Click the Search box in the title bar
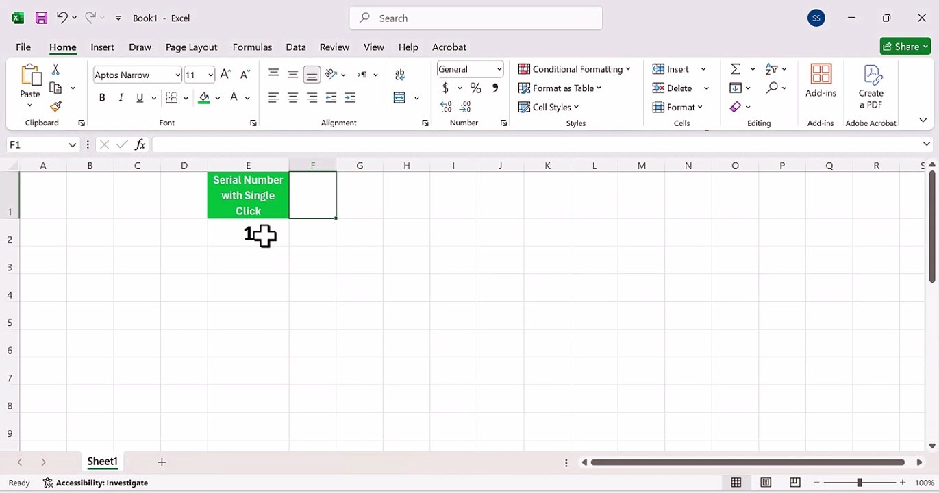Screen dimensions: 939x493 [476, 18]
